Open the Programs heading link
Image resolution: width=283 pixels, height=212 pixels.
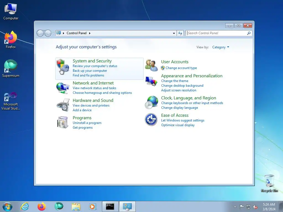tap(82, 118)
